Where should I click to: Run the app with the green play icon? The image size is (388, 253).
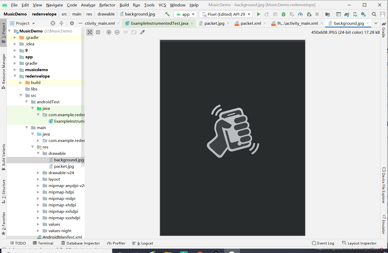click(x=258, y=14)
